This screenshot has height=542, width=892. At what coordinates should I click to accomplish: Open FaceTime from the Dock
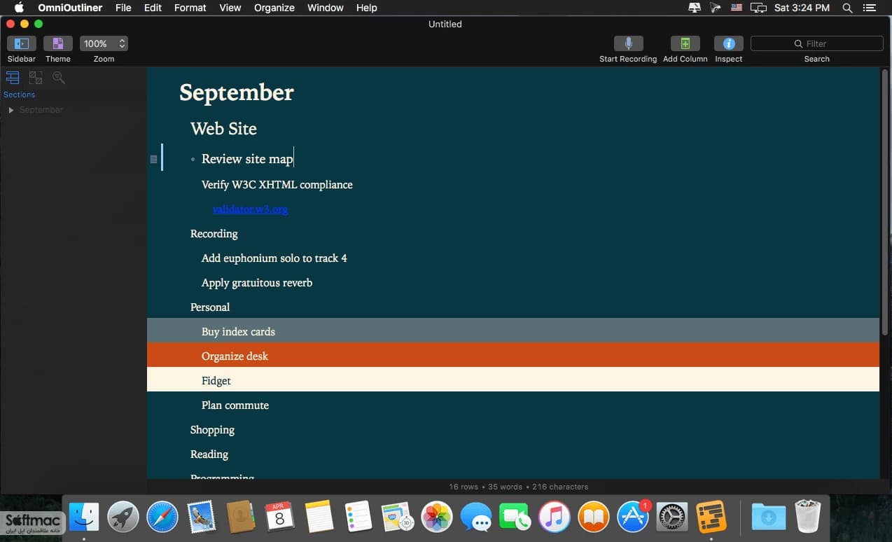(515, 517)
